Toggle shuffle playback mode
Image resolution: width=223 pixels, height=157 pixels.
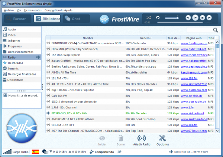click(149, 17)
